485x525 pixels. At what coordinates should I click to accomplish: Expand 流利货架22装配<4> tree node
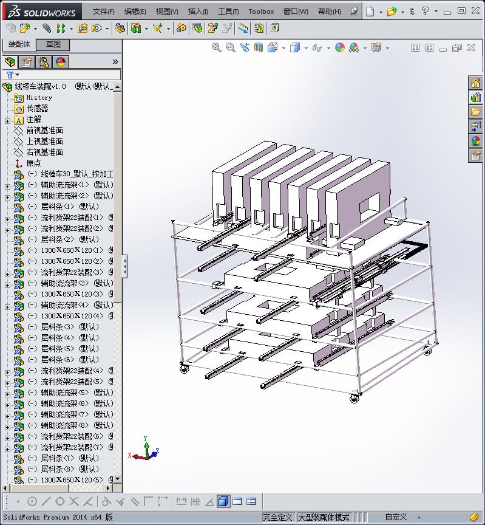coord(7,372)
